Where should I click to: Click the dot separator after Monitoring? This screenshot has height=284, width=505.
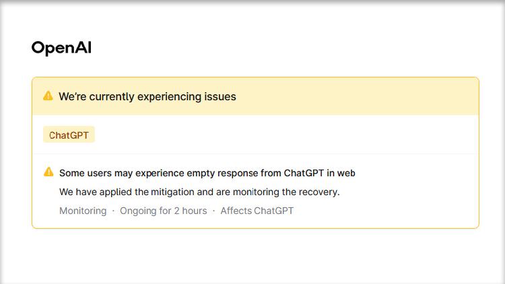click(x=113, y=211)
